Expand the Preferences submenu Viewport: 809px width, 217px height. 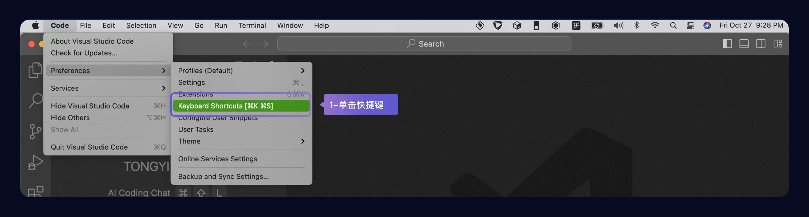108,71
